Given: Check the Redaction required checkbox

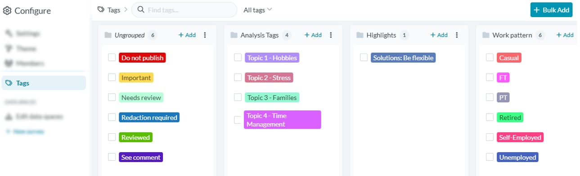Looking at the screenshot, I should point(112,117).
